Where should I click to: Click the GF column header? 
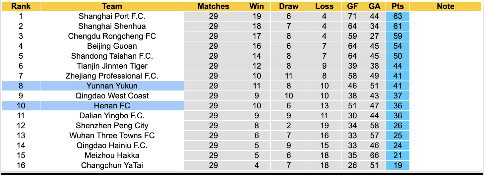tap(352, 6)
